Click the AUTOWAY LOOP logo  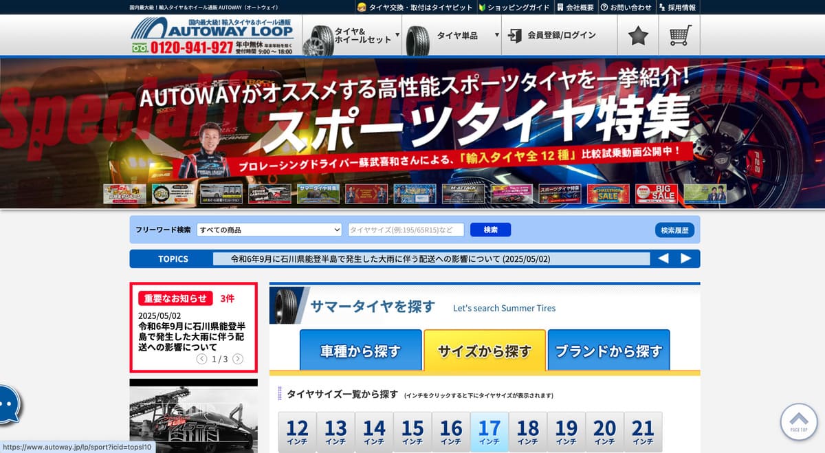click(212, 29)
